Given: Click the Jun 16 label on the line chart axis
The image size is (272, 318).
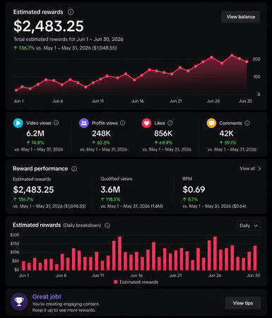Looking at the screenshot, I should click(x=138, y=101).
